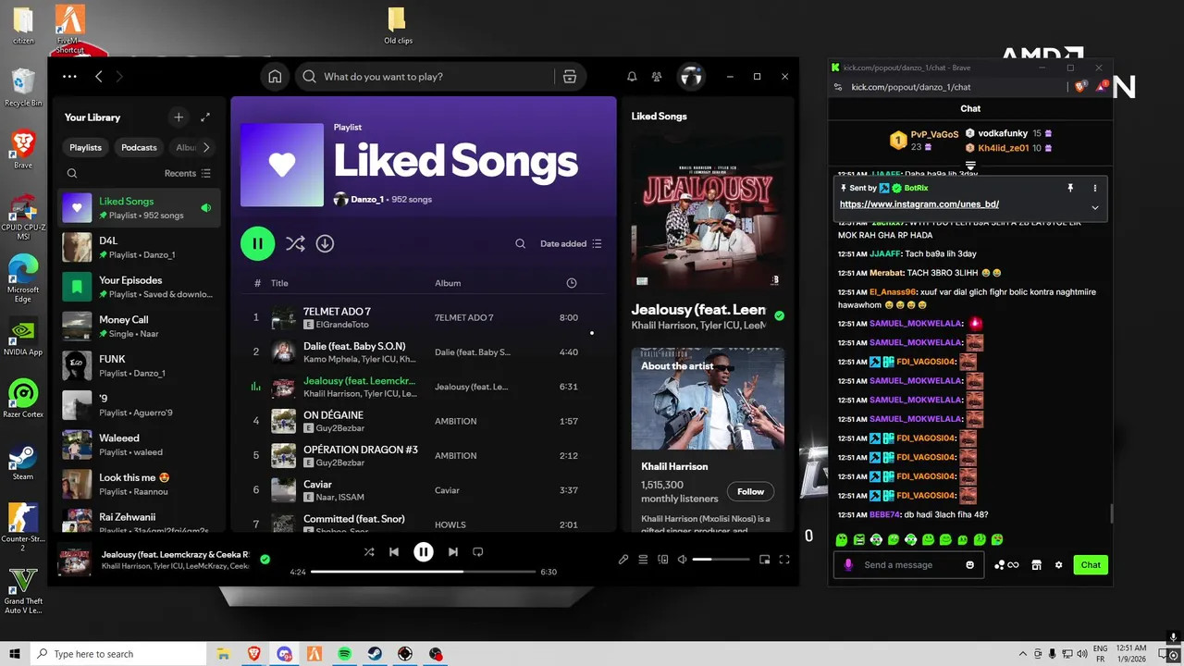Open the instagram.com/unes_bd link
The width and height of the screenshot is (1184, 666).
(x=919, y=203)
